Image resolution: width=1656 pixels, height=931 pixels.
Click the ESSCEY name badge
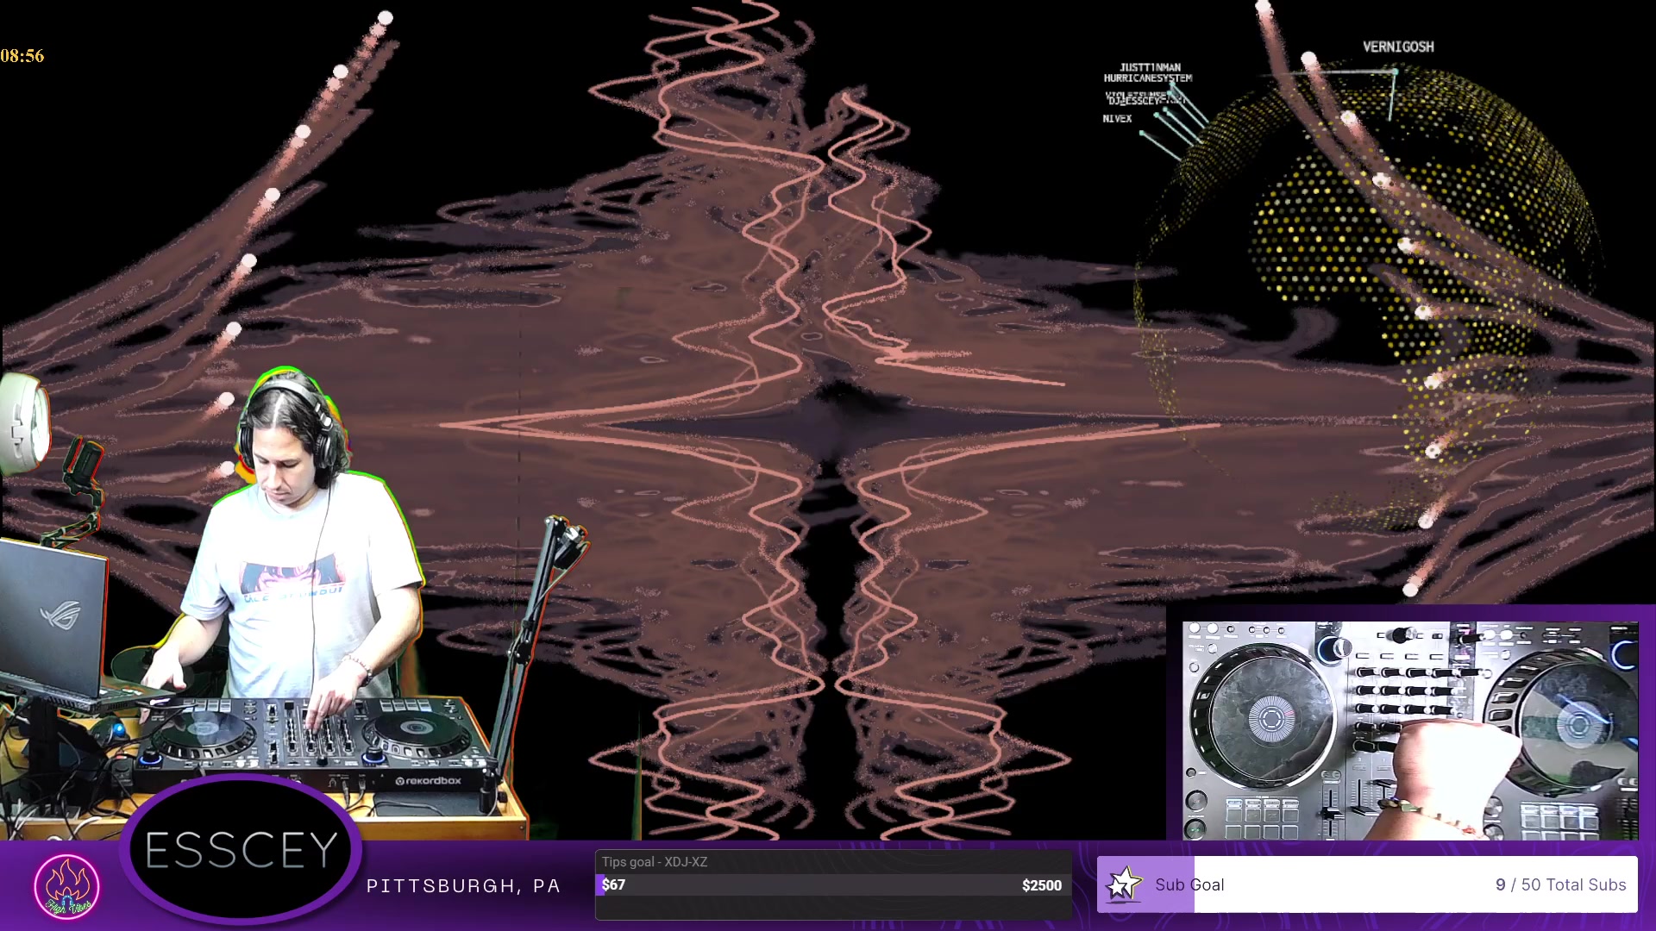tap(241, 850)
